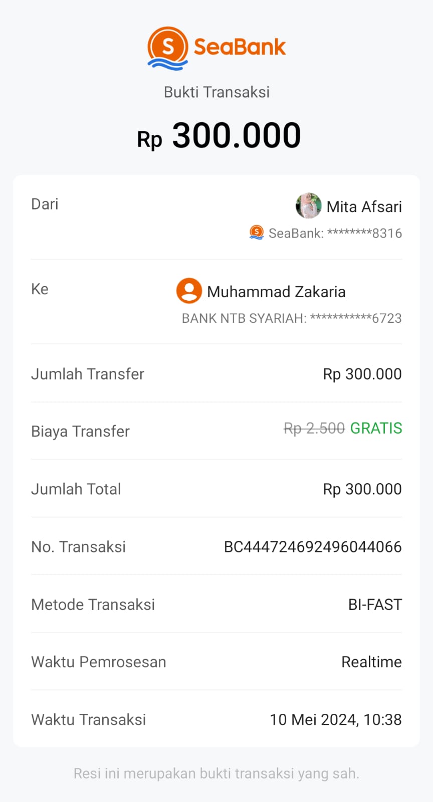The height and width of the screenshot is (802, 433).
Task: Tap the BANK NTB SYARIAH account number
Action: click(292, 318)
